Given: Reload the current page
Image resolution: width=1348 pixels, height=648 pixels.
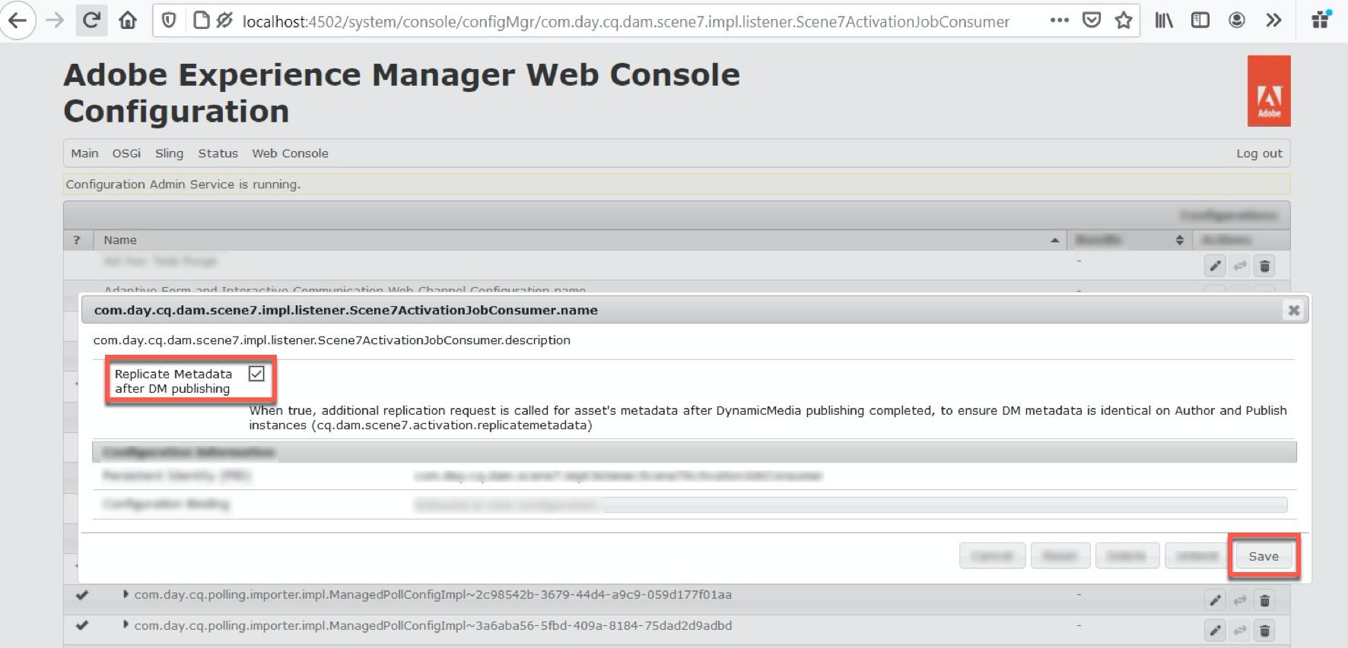Looking at the screenshot, I should tap(91, 21).
